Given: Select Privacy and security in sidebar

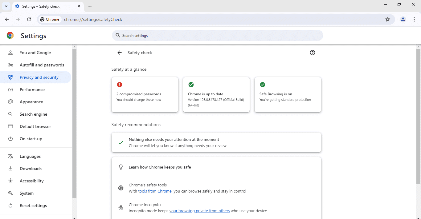Looking at the screenshot, I should (36, 77).
